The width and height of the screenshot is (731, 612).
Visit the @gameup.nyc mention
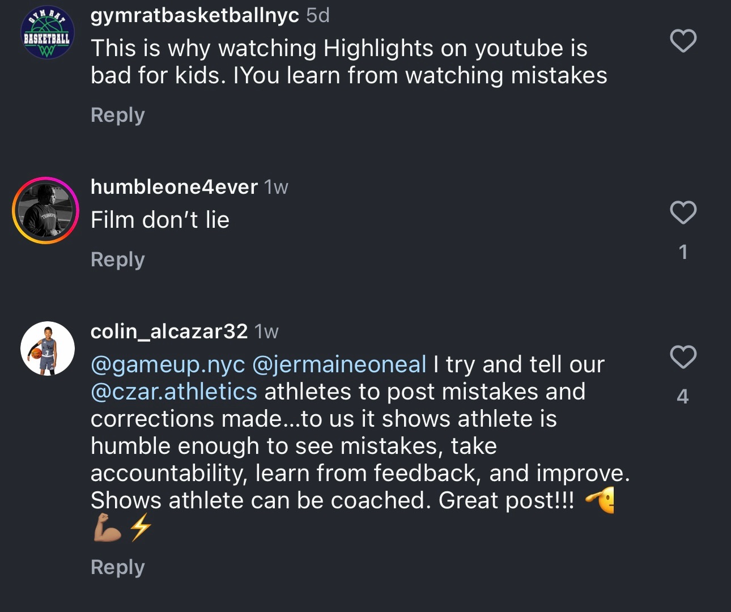[168, 364]
